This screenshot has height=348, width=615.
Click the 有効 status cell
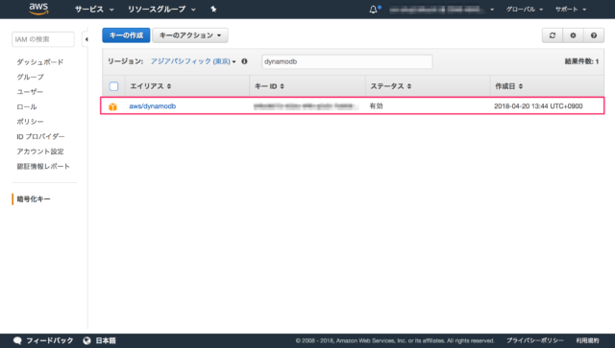(376, 106)
